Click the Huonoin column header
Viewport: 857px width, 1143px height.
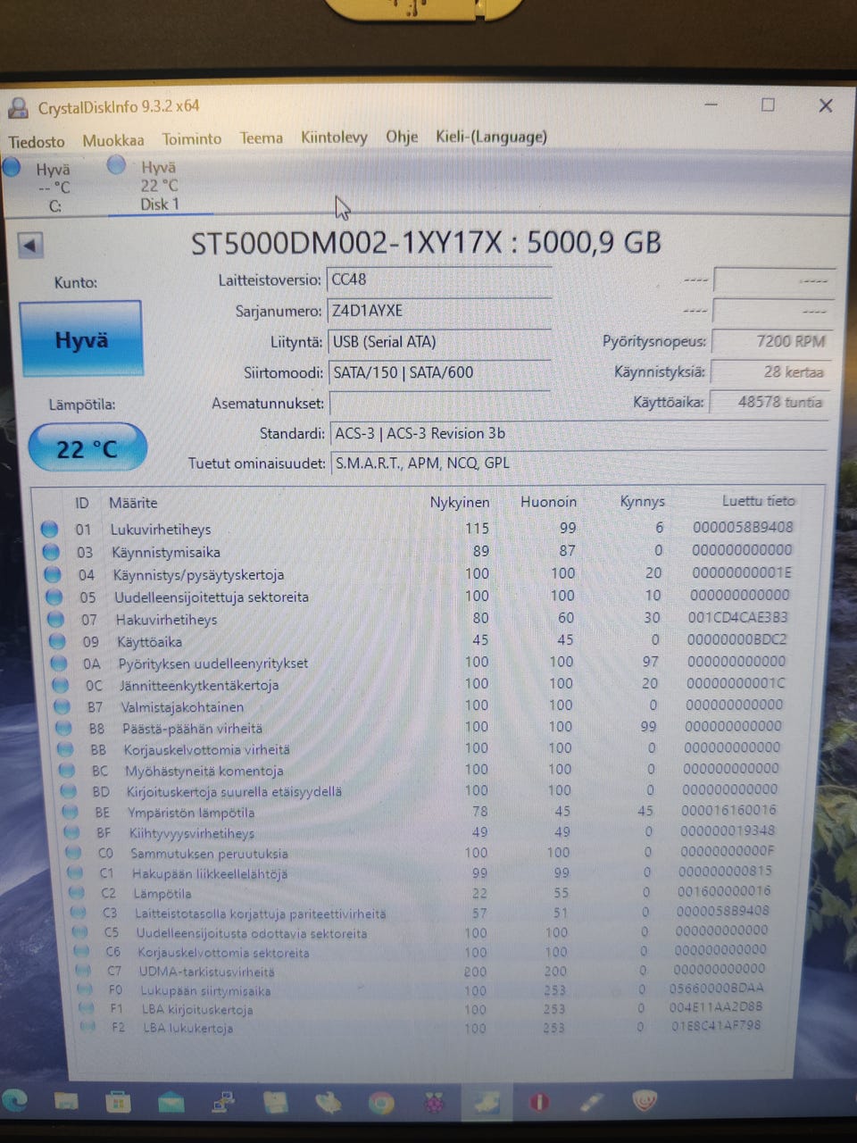[x=548, y=502]
